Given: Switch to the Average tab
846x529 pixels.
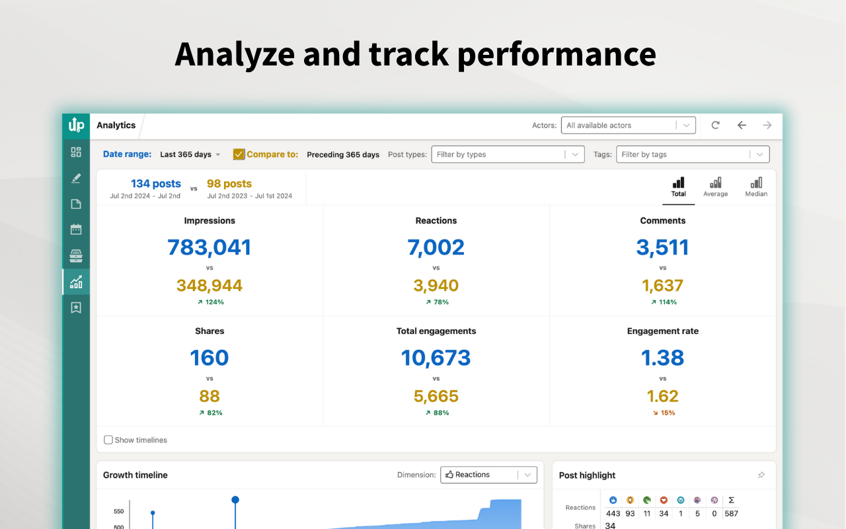Looking at the screenshot, I should click(x=715, y=187).
